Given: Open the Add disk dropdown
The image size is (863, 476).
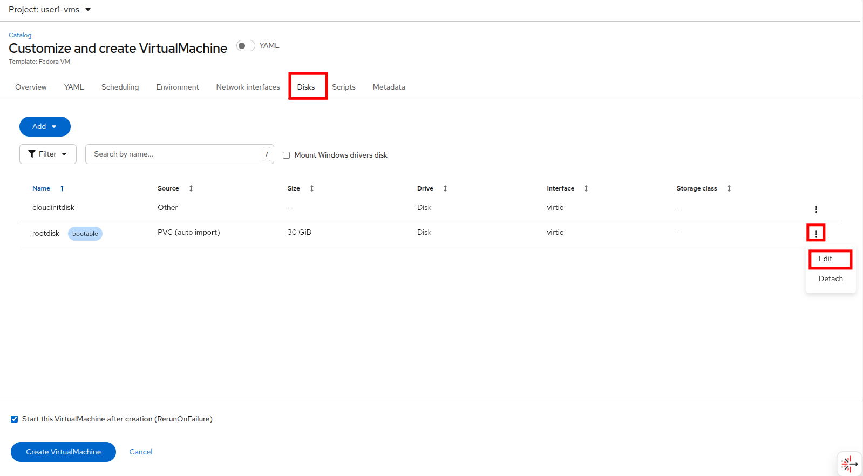Looking at the screenshot, I should pyautogui.click(x=45, y=127).
